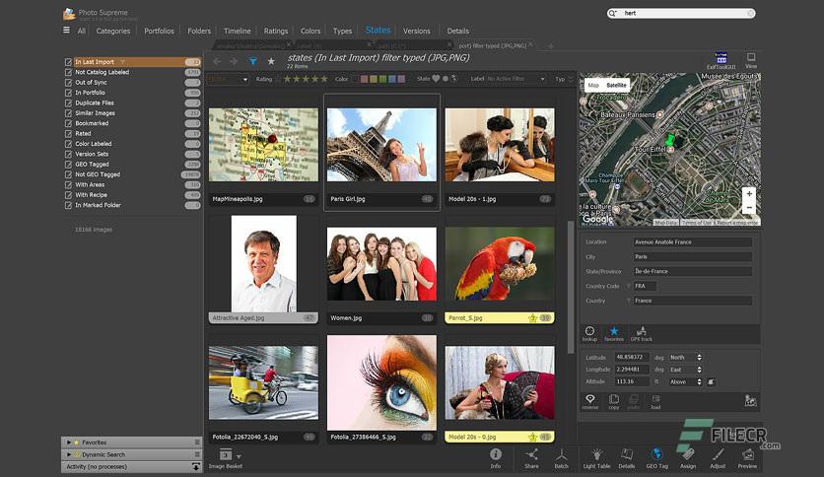Click the Batch processing icon
Viewport: 824px width, 477px height.
(561, 454)
